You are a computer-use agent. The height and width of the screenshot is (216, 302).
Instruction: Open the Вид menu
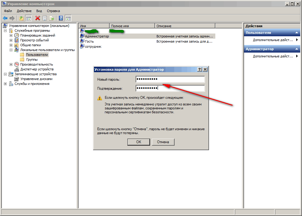pos(39,11)
